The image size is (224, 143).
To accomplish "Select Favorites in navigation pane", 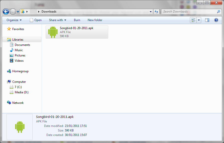I will click(18, 29).
